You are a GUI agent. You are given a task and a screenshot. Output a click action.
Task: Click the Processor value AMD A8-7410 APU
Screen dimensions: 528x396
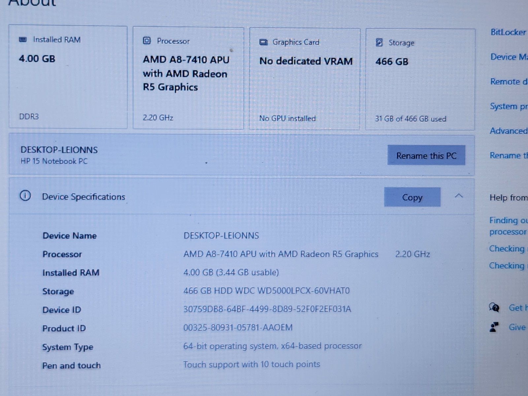point(281,254)
